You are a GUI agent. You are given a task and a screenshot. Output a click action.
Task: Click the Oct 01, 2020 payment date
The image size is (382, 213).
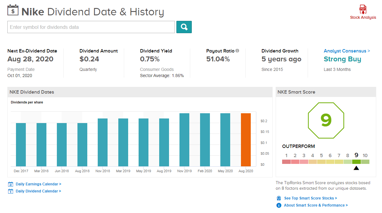[x=20, y=76]
